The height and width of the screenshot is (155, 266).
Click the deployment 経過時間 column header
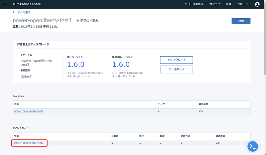[x=220, y=136]
